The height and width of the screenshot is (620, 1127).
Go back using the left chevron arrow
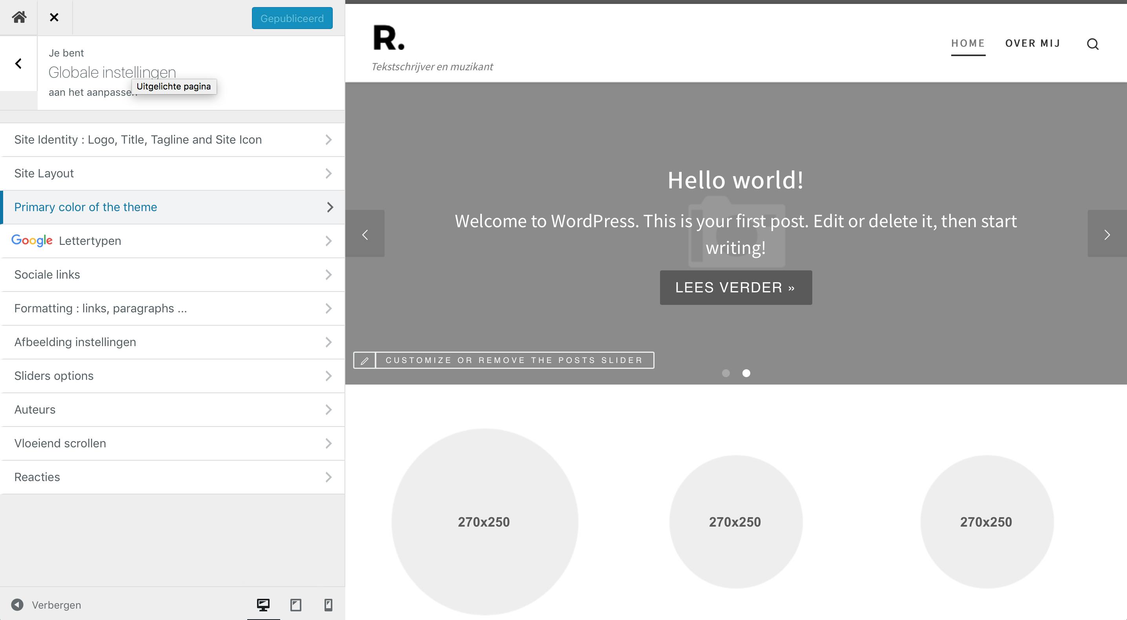pos(18,64)
